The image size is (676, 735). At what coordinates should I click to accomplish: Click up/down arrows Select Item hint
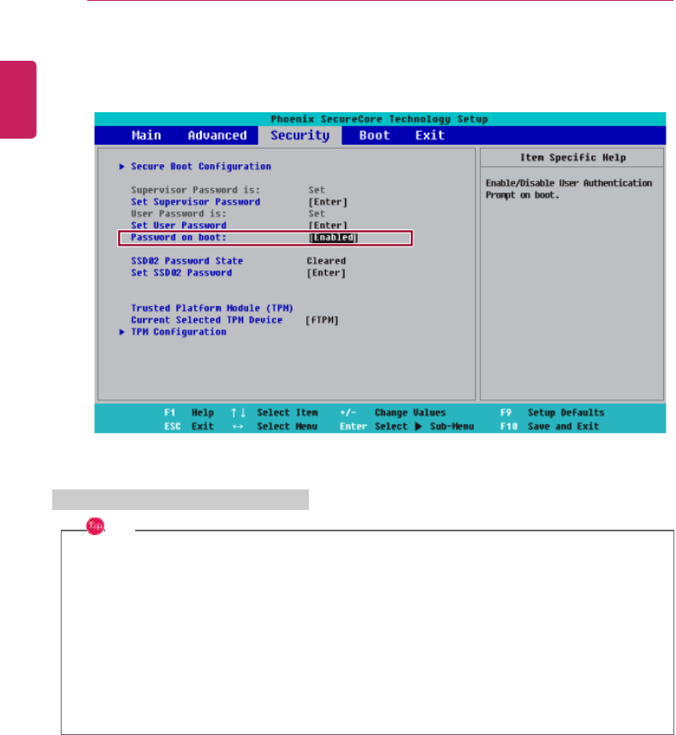pyautogui.click(x=274, y=413)
